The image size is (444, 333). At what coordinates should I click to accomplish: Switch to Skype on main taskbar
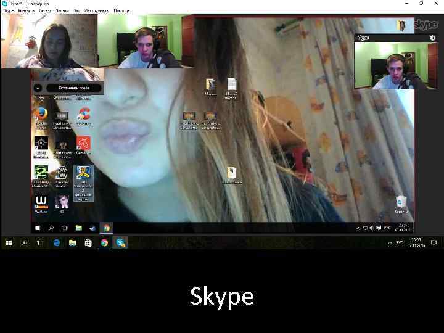121,243
